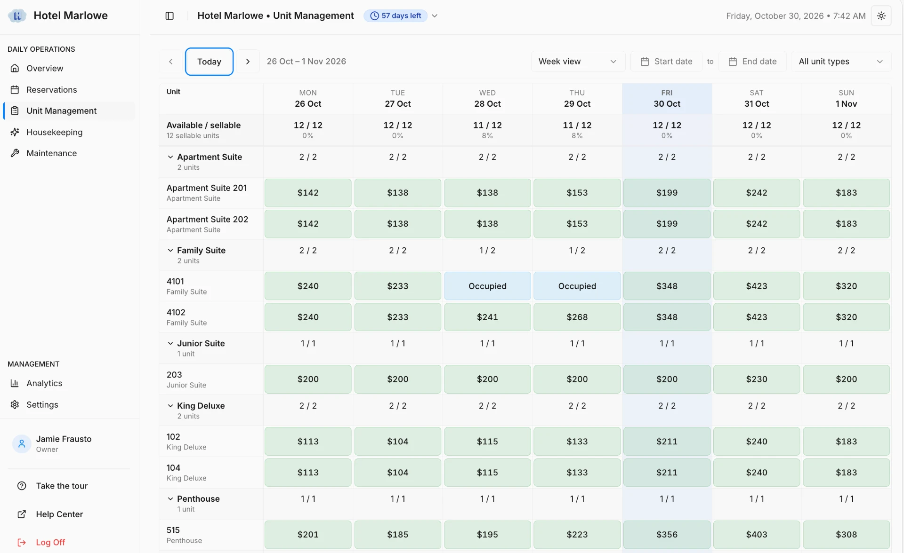
Task: Click unit 4101 Thursday Occupied cell
Action: tap(577, 286)
